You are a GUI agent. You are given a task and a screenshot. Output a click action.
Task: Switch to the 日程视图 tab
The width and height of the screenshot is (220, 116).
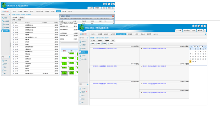(x=107, y=41)
